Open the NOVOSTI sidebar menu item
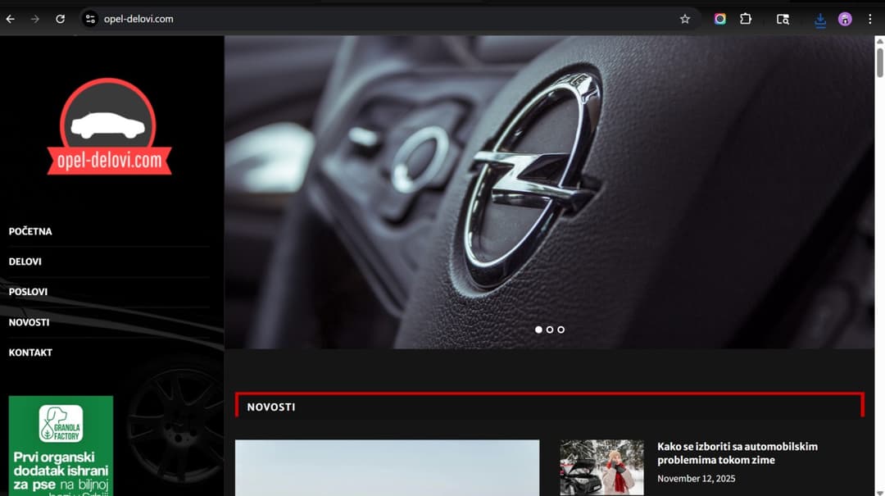Viewport: 885px width, 496px height. coord(29,322)
